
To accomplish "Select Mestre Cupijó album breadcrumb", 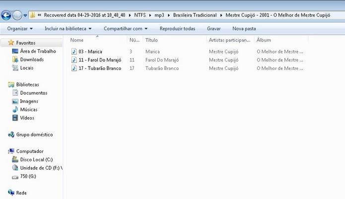I will [277, 15].
